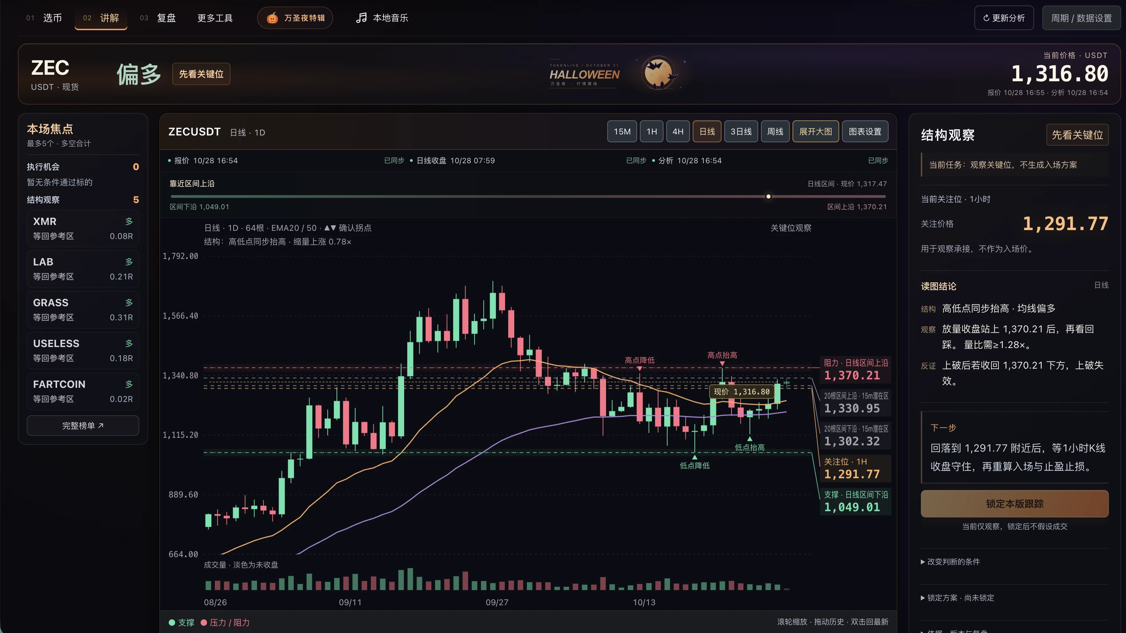Select the USELESS watch list card
The width and height of the screenshot is (1126, 633).
[83, 350]
